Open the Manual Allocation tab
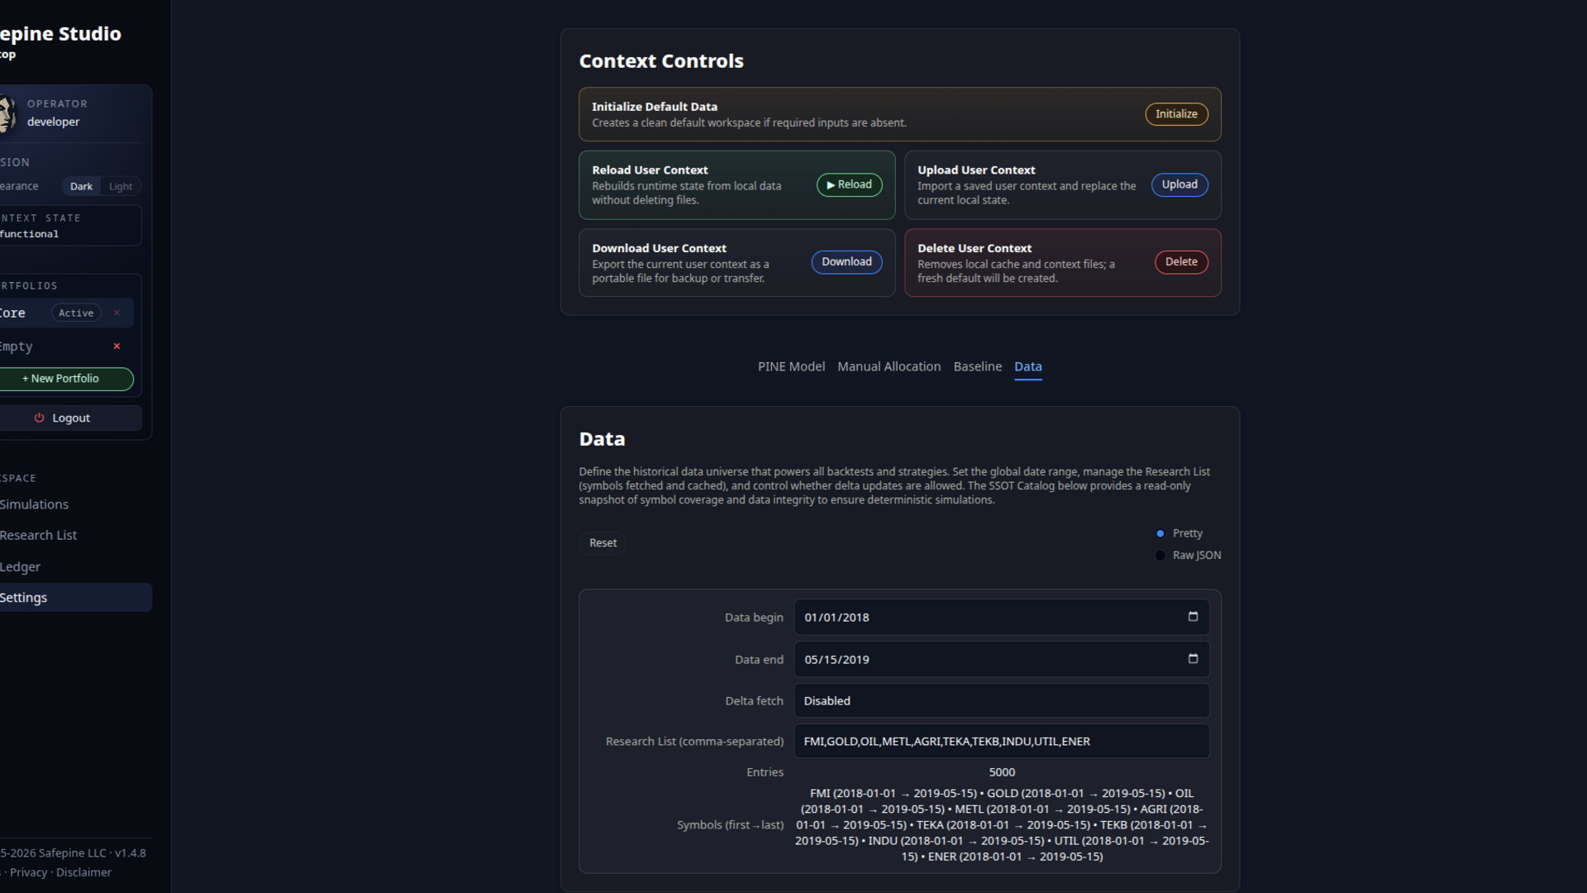The image size is (1587, 893). click(x=889, y=366)
